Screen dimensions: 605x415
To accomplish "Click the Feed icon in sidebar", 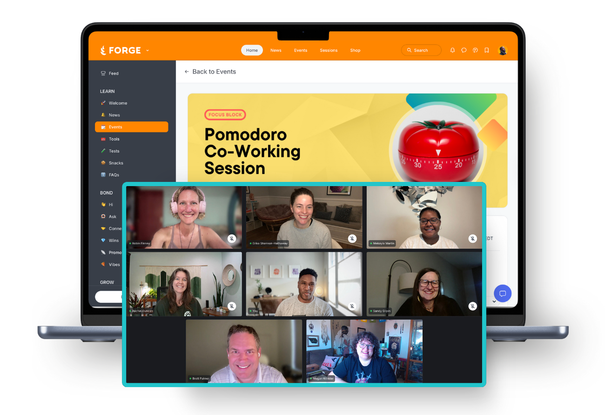I will [x=103, y=74].
